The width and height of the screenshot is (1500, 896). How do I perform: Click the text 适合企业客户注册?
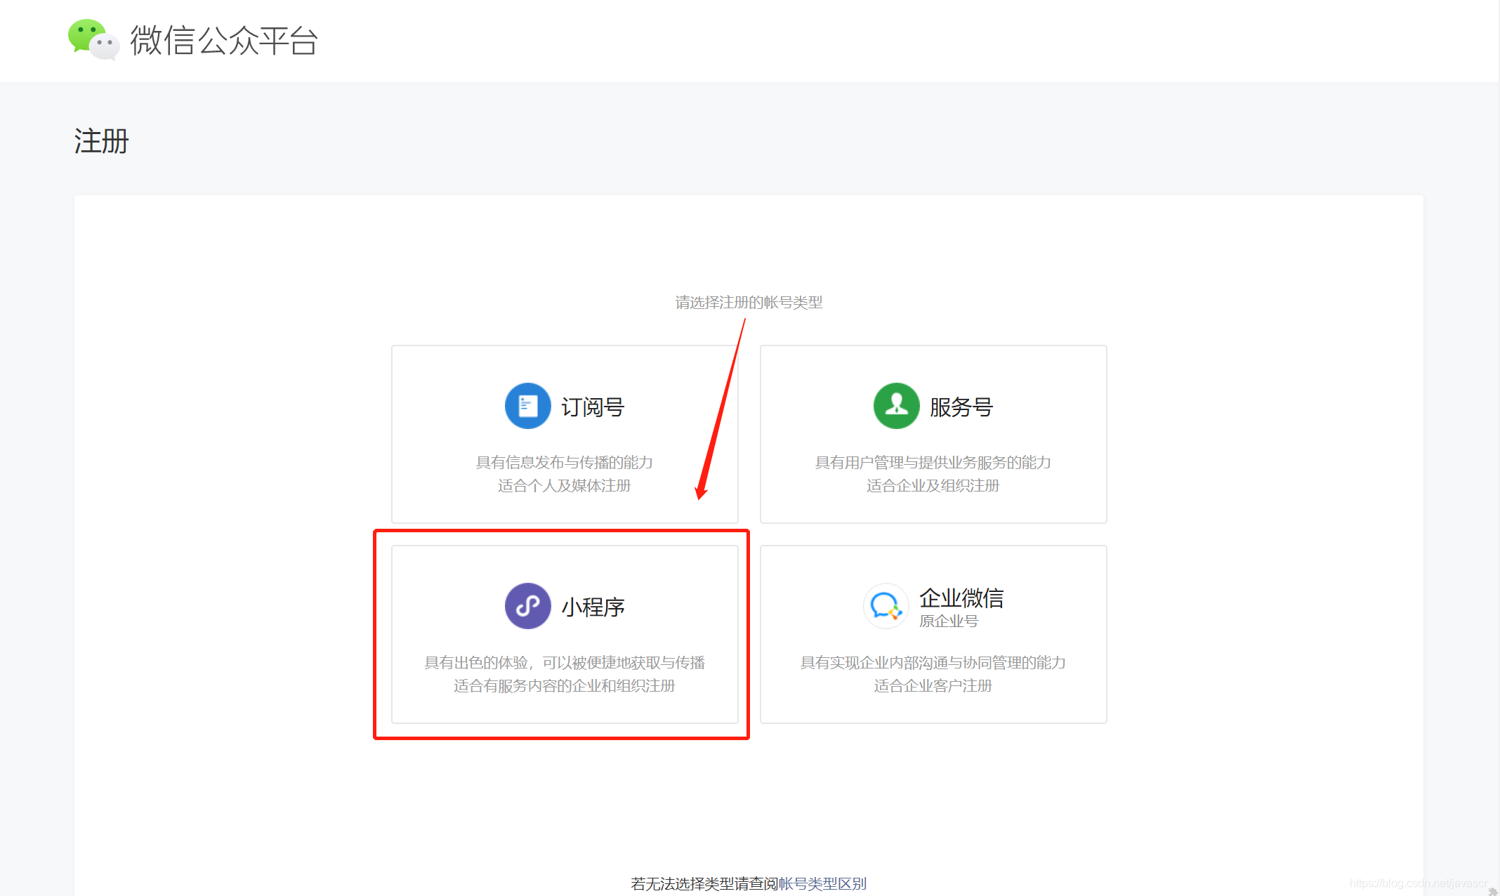coord(933,685)
